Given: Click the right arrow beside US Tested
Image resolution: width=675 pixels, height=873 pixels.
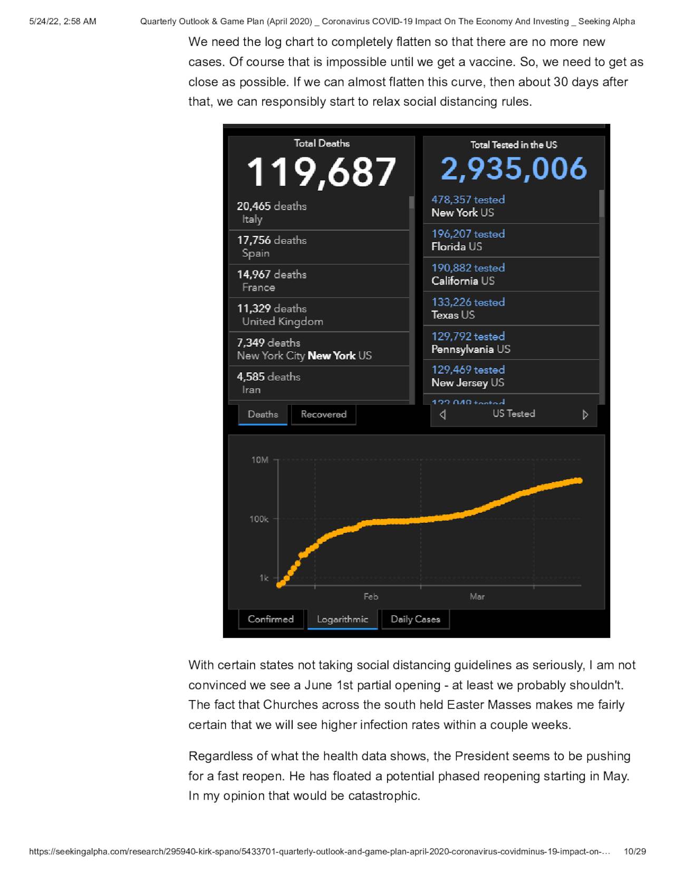Looking at the screenshot, I should click(585, 414).
